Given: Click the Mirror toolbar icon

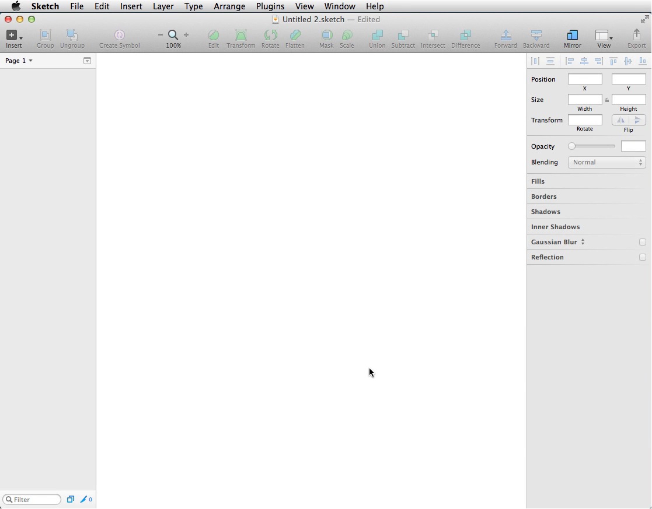Looking at the screenshot, I should [x=572, y=36].
